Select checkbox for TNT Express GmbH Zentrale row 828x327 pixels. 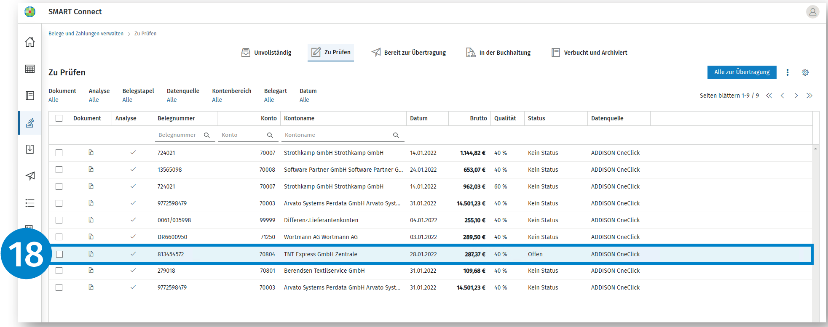point(59,254)
